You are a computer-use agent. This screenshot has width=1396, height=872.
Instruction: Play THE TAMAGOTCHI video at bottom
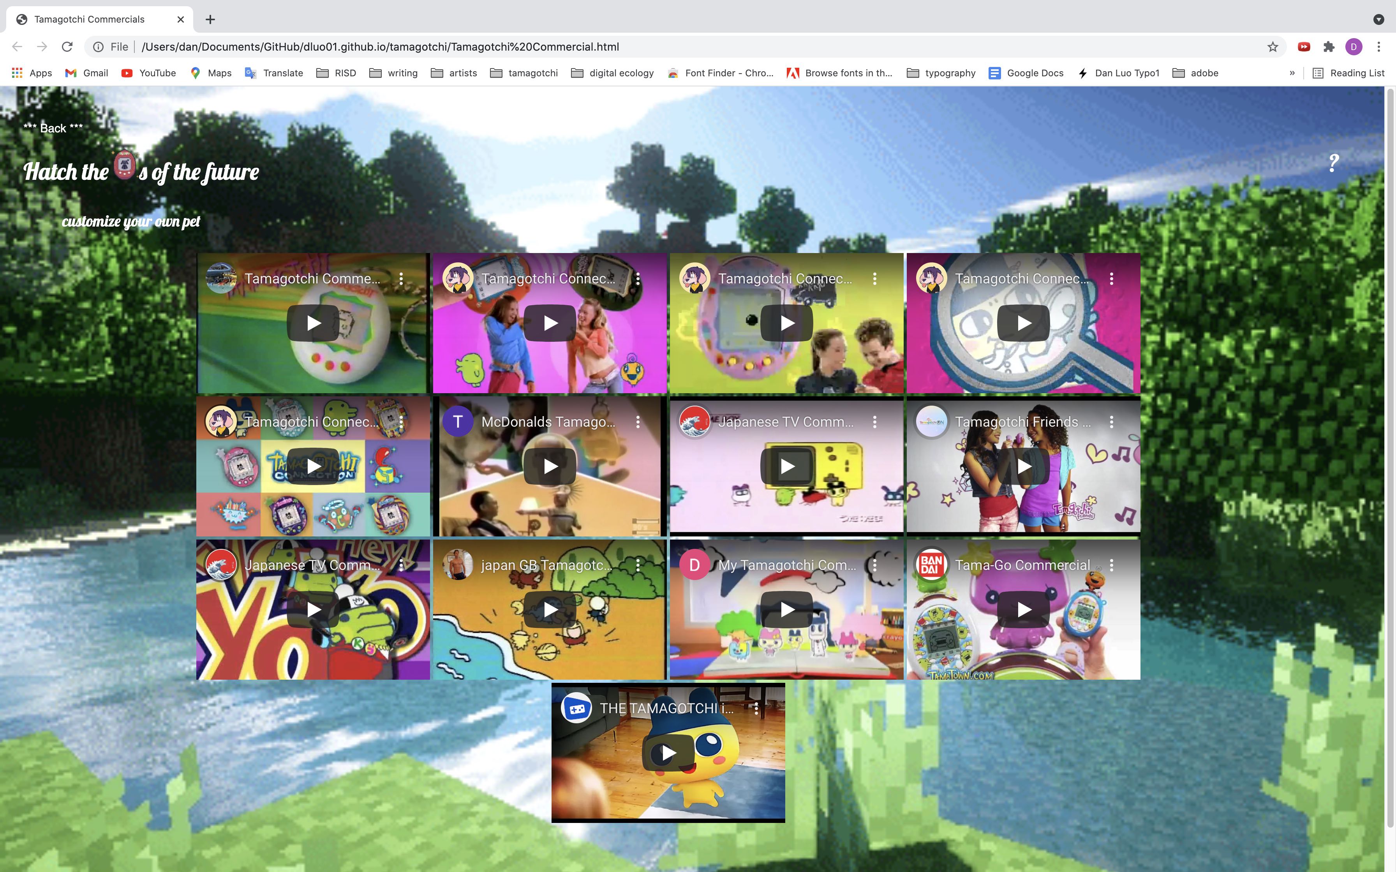pyautogui.click(x=668, y=752)
